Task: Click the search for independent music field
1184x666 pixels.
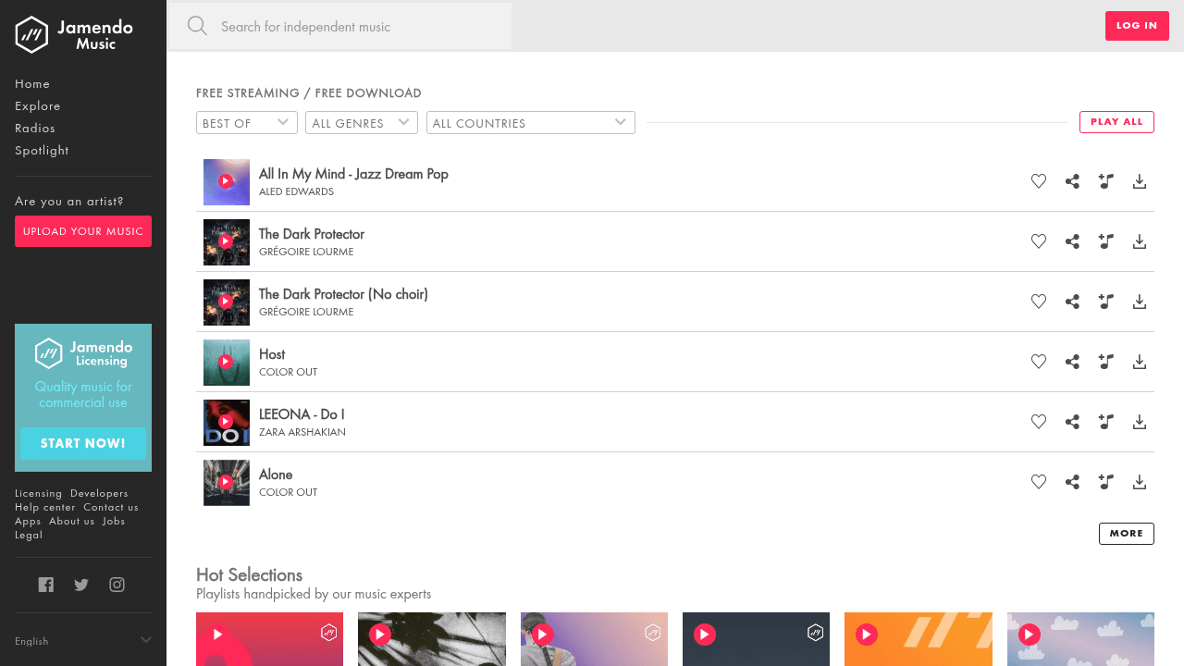Action: [340, 26]
